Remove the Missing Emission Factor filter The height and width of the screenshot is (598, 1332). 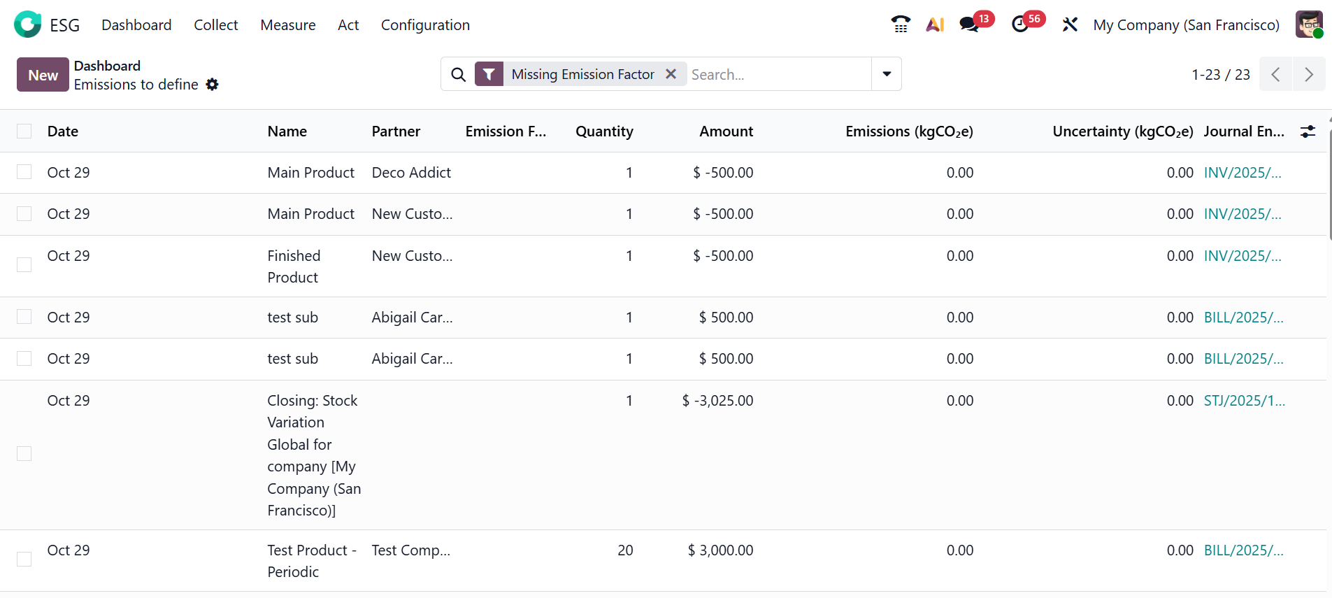point(671,74)
